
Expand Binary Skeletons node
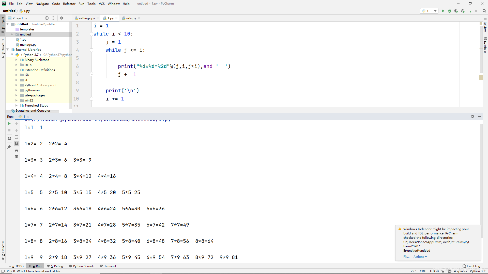pos(17,60)
